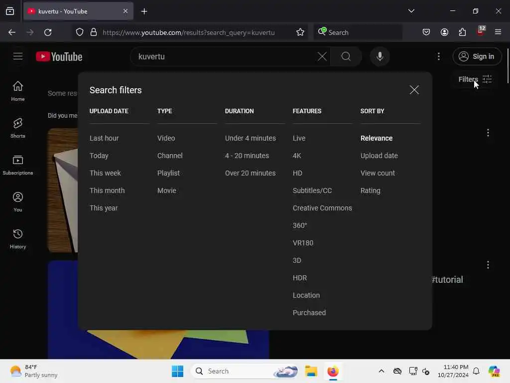Enable the Location feature filter

306,295
